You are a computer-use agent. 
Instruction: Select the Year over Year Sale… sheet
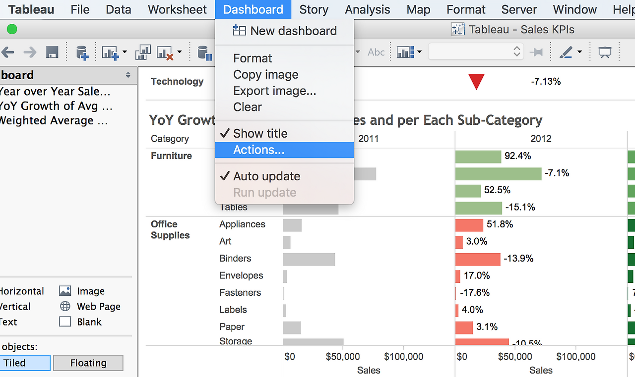55,91
